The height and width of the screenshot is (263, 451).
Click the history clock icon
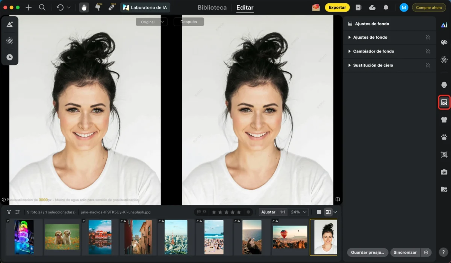[10, 57]
